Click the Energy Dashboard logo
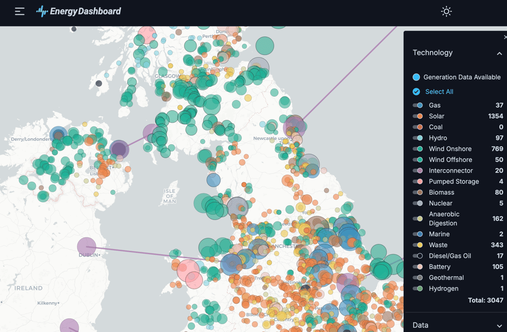507x332 pixels. pyautogui.click(x=79, y=11)
